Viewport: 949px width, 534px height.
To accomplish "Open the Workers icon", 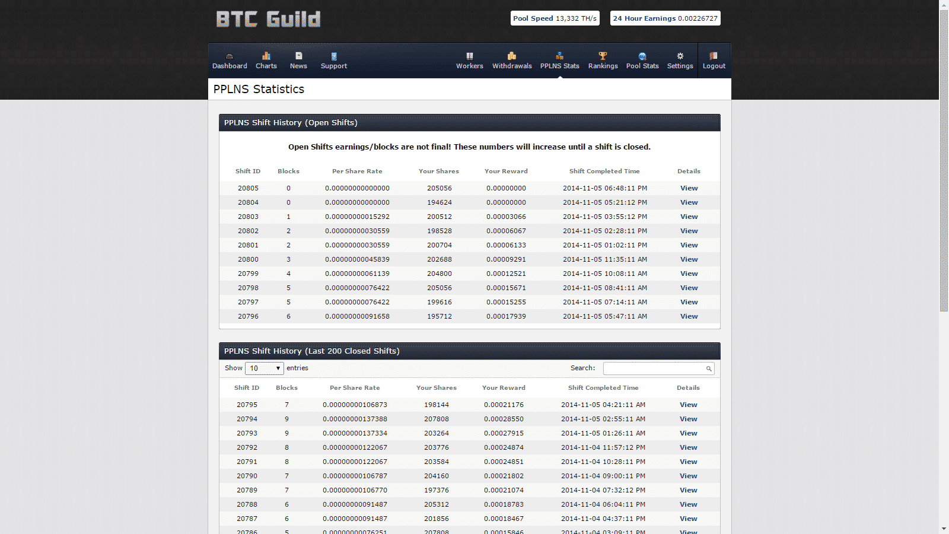I will tap(470, 56).
